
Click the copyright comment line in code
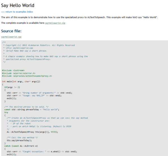coord(39,45)
